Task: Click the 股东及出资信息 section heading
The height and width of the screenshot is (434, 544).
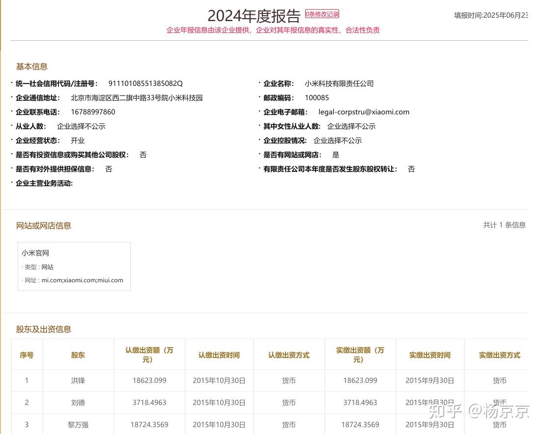Action: coord(43,329)
